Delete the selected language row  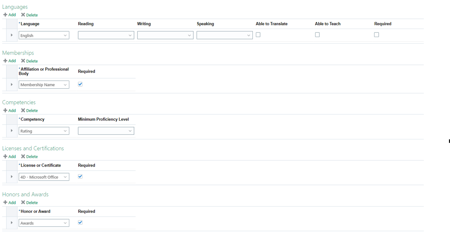[29, 15]
